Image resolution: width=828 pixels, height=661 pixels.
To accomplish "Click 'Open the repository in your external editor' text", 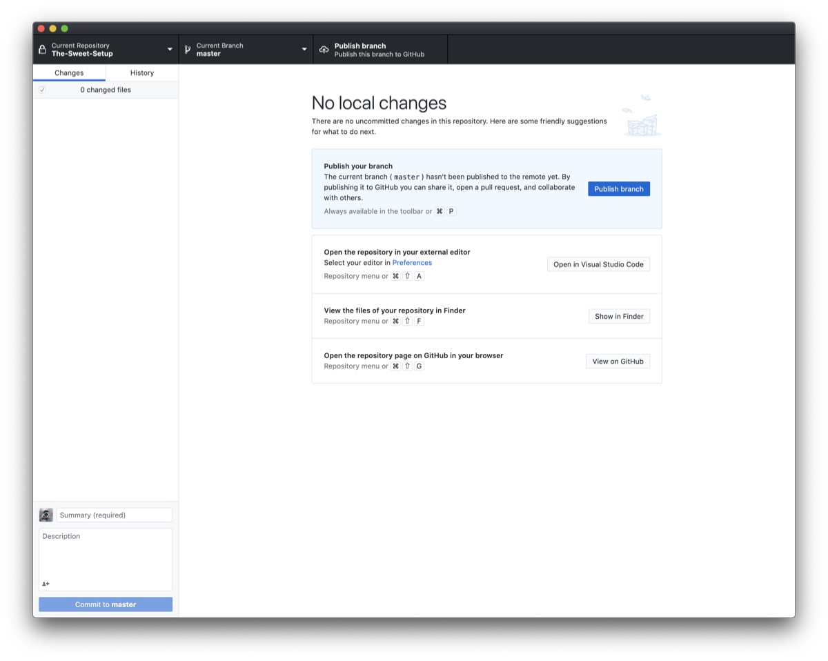I will 397,253.
